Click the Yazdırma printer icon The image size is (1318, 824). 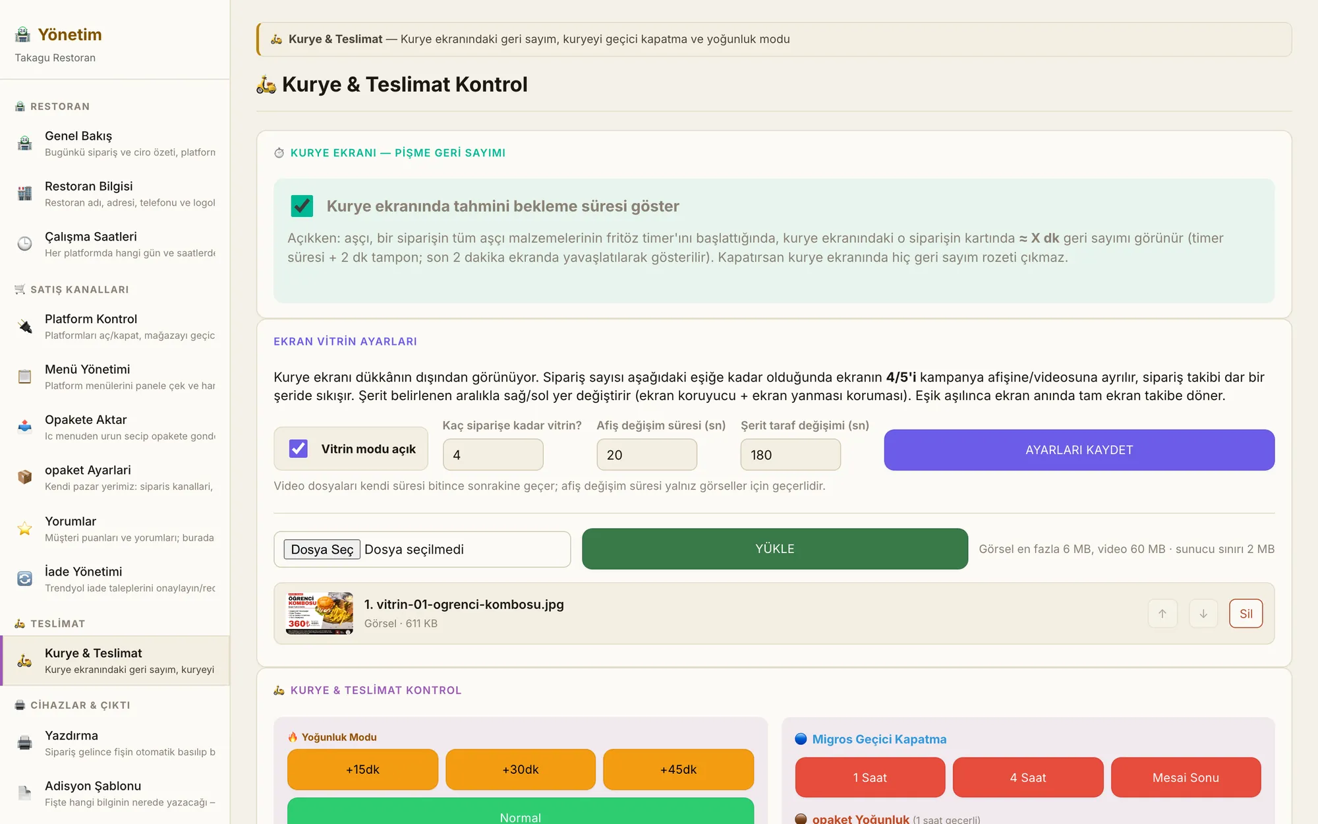pyautogui.click(x=24, y=743)
